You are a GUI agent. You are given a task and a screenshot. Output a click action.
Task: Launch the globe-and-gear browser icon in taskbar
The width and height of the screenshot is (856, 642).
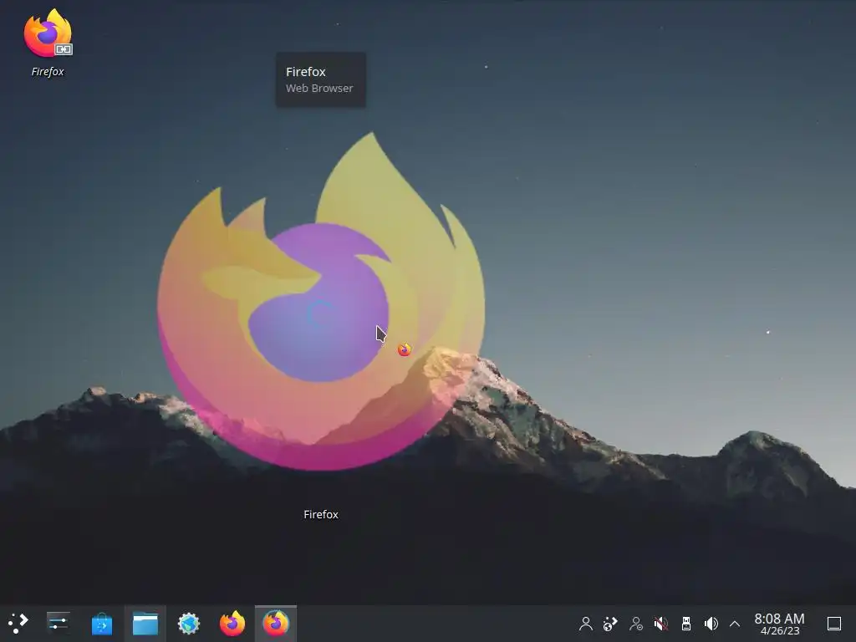coord(189,624)
